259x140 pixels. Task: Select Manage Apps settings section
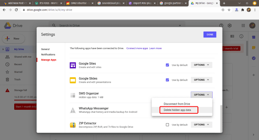49,60
